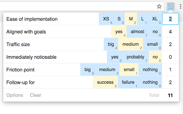Select 'almost' for Aligned with goals
Viewport: 183px width, 114px height.
point(138,32)
